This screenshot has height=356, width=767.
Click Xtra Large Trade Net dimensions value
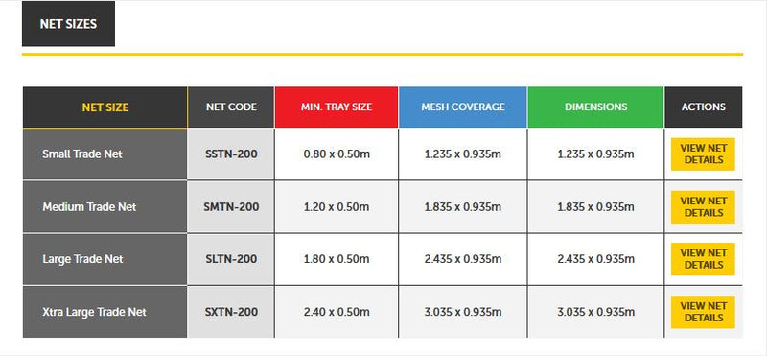click(x=595, y=312)
